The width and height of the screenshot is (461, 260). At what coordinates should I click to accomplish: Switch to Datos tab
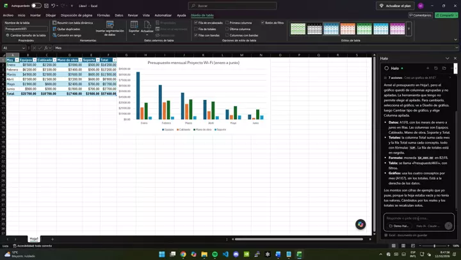[x=119, y=15]
